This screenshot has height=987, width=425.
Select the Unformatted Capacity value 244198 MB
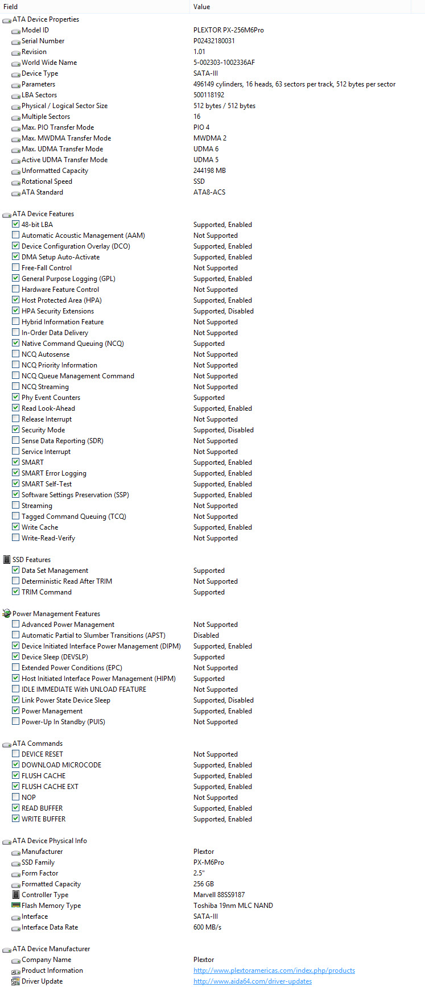pyautogui.click(x=209, y=171)
